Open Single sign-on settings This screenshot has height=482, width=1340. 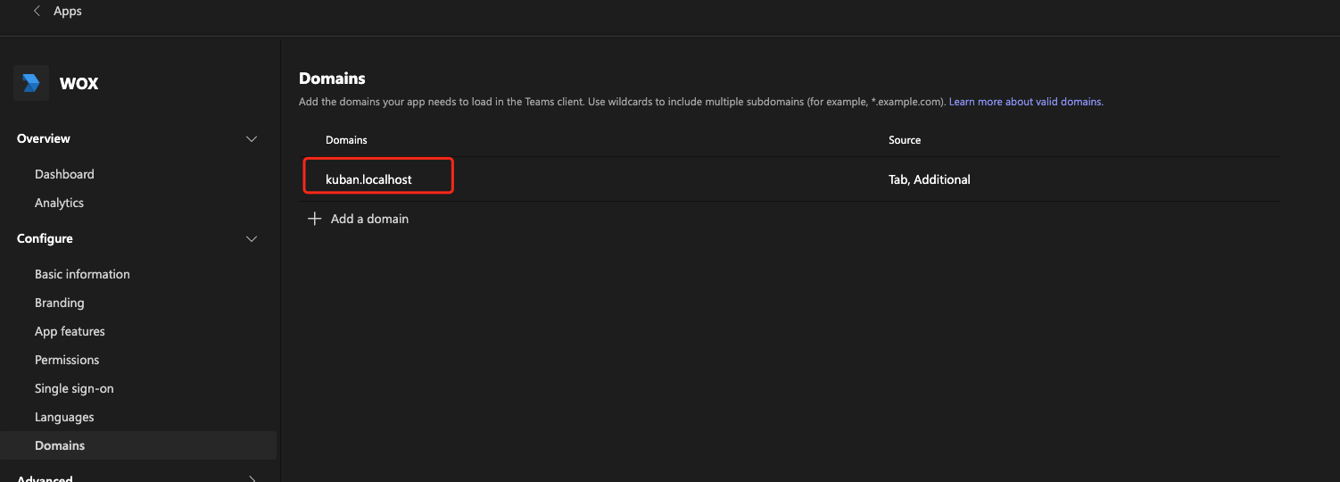tap(74, 388)
